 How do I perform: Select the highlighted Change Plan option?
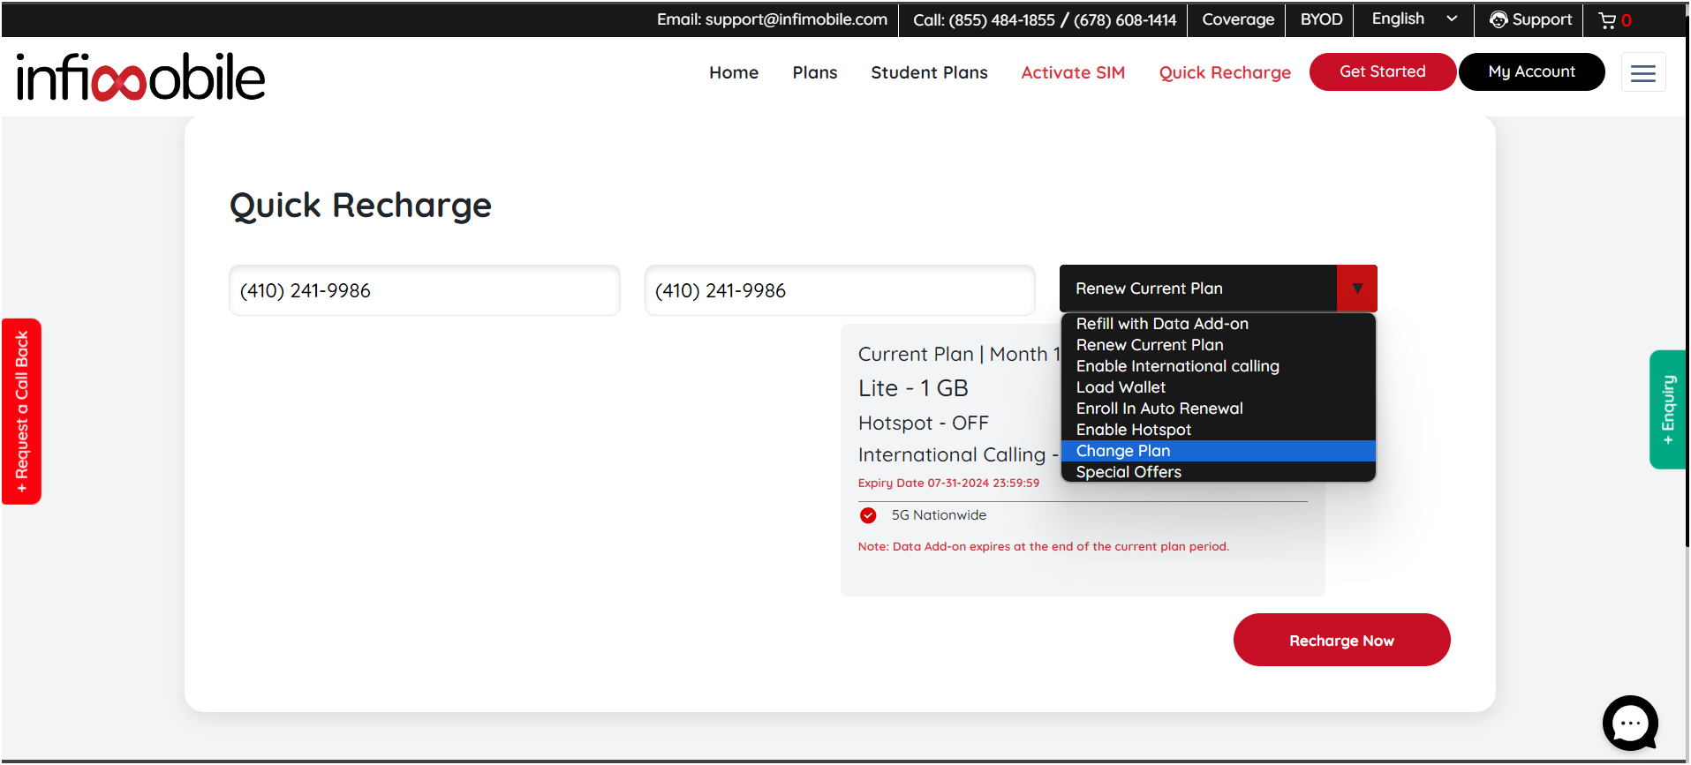[1218, 451]
